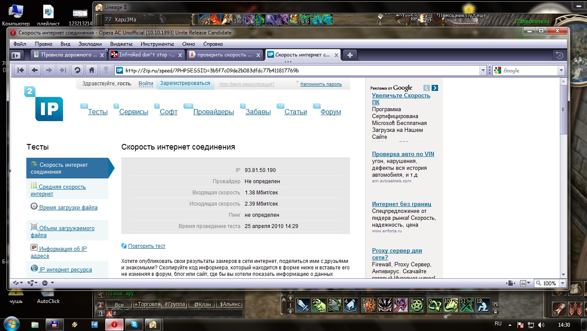Close the 'InfraRed don't stop' tab

(x=180, y=55)
